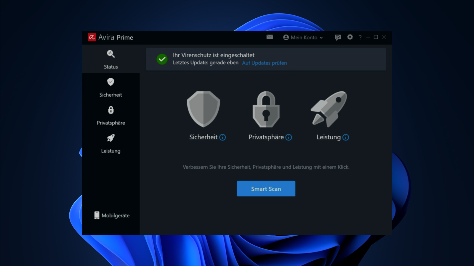Close the Avira Prime window

tap(384, 37)
